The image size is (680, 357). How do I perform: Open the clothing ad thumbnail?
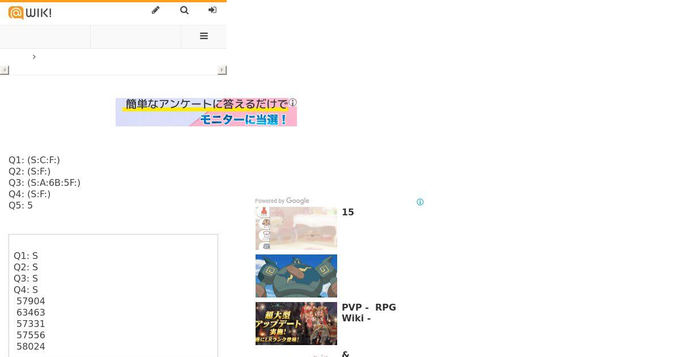coord(296,228)
